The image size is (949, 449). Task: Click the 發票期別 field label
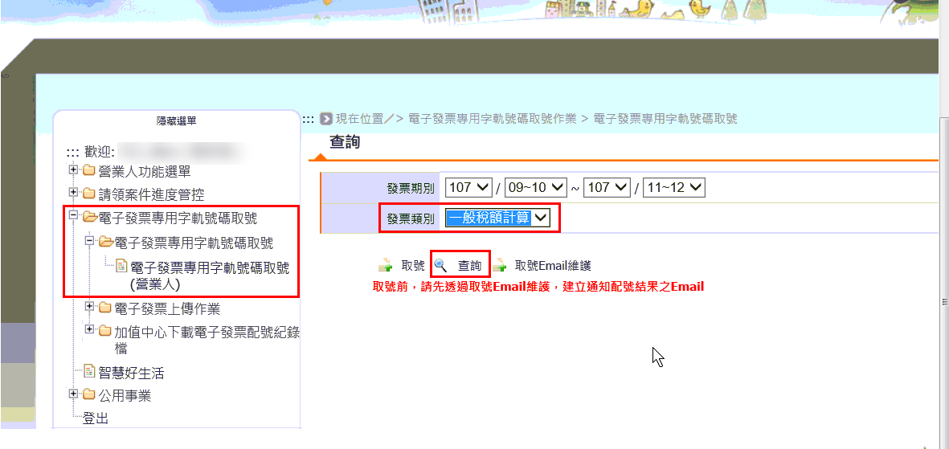click(411, 188)
